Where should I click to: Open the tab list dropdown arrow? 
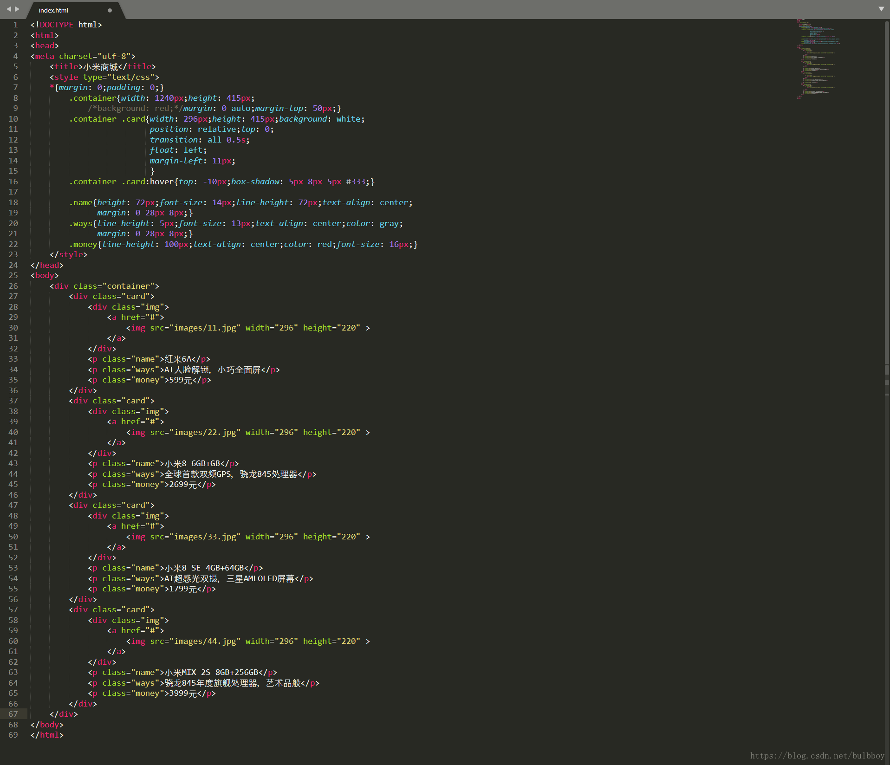881,9
